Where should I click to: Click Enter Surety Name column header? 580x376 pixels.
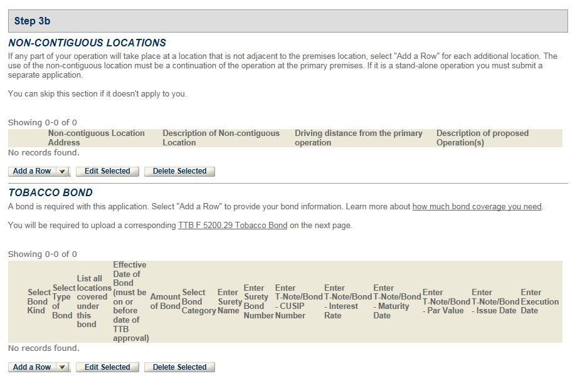[x=229, y=301]
